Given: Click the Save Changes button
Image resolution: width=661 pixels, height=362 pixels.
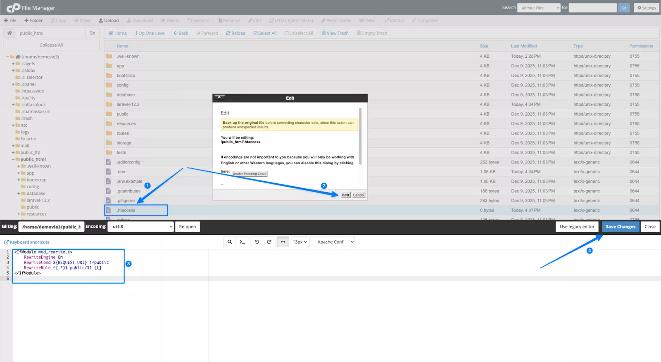Looking at the screenshot, I should point(620,227).
